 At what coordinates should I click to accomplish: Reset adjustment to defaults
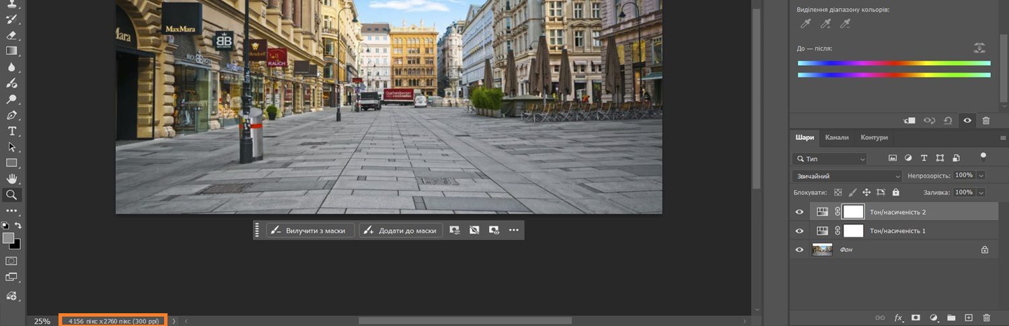[948, 120]
